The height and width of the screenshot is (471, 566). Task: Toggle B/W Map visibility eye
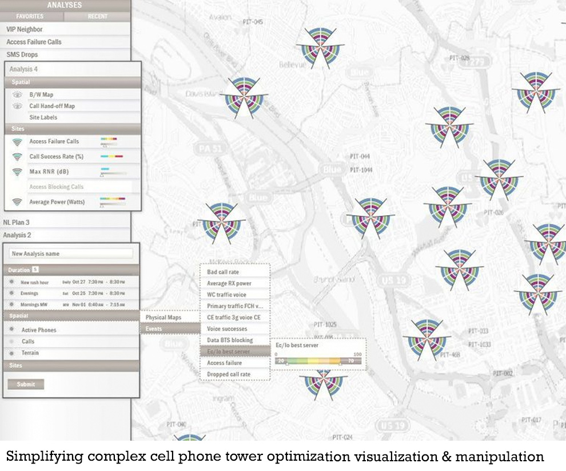17,94
